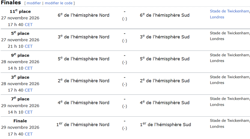Click CET link in 3e place row
This screenshot has height=139, width=250.
(x=29, y=90)
